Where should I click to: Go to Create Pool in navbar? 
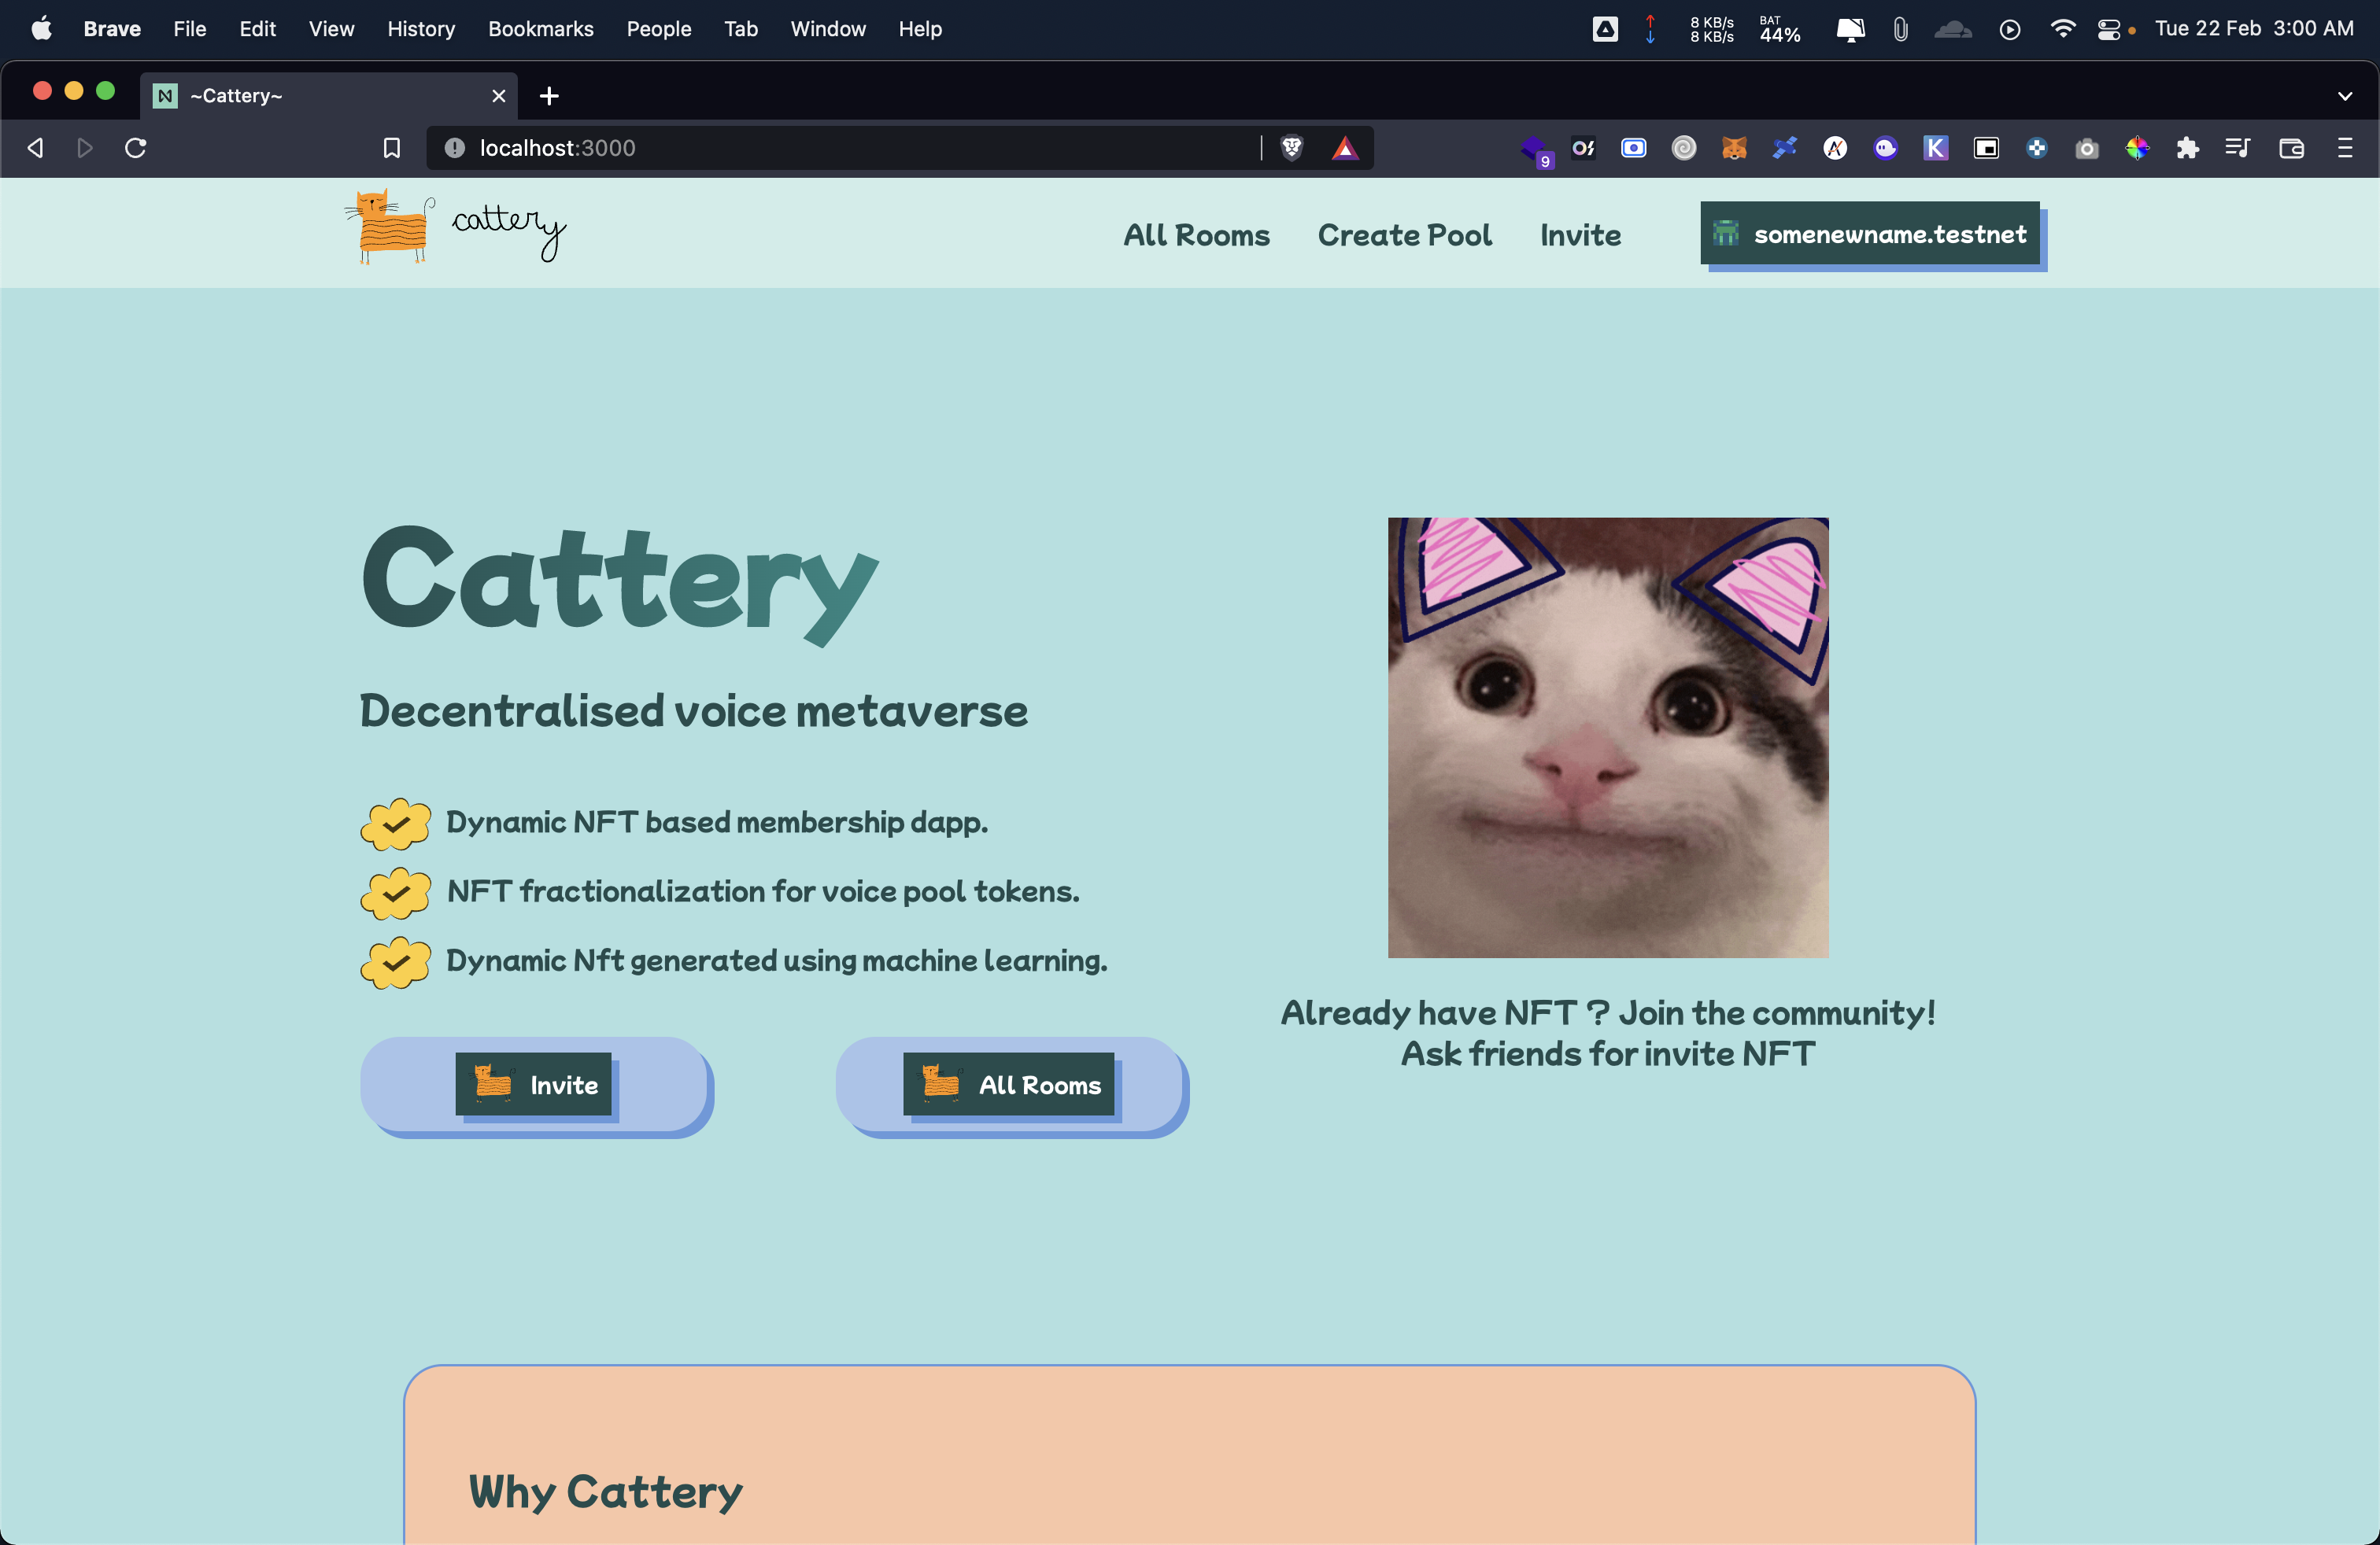[1404, 235]
